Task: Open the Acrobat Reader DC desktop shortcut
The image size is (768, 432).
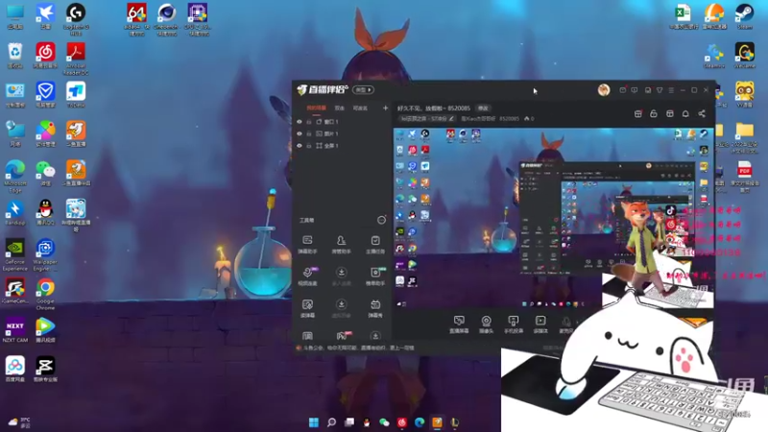Action: coord(76,59)
